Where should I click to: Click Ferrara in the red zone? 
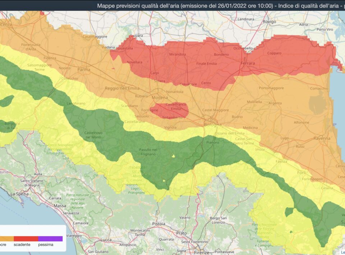[x=248, y=63]
